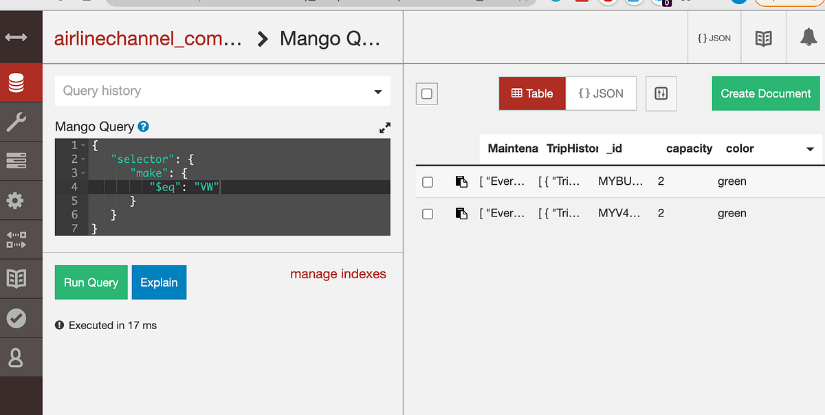Open the color column header dropdown arrow

810,148
